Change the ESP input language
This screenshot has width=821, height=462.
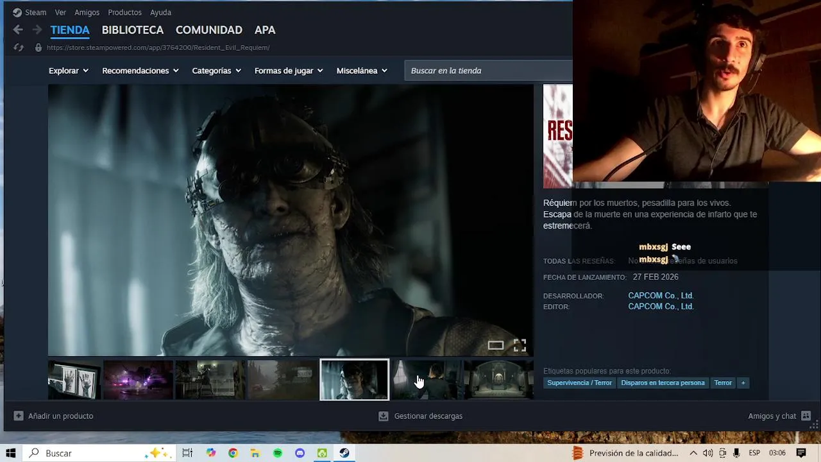(755, 453)
